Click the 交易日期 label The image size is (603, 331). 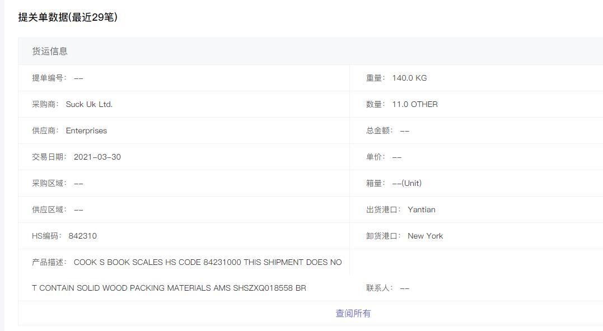[49, 157]
